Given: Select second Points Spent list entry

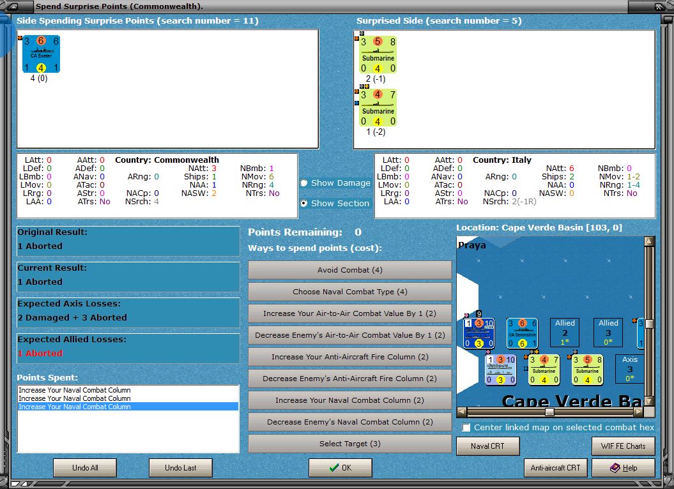Looking at the screenshot, I should tap(128, 398).
